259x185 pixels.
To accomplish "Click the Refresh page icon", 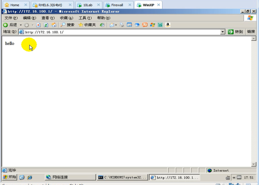I will point(46,25).
